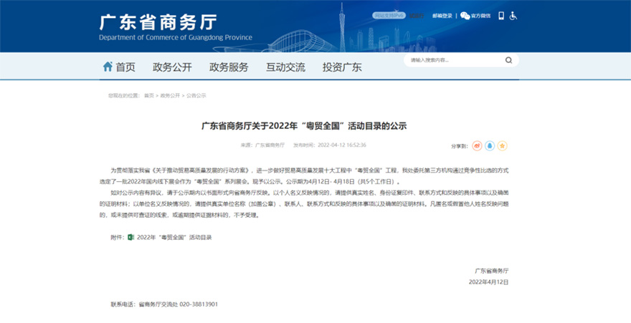
Task: Open the 互动交流 navigation menu
Action: pyautogui.click(x=285, y=67)
